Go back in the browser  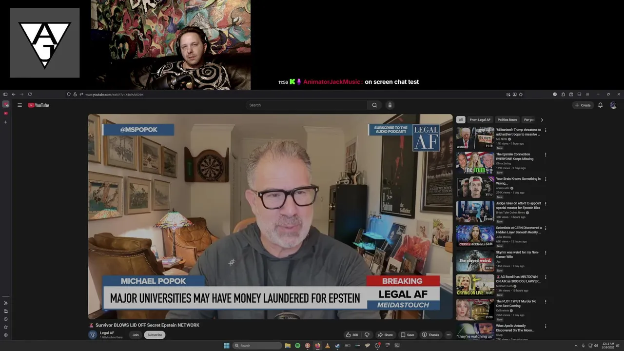13,94
